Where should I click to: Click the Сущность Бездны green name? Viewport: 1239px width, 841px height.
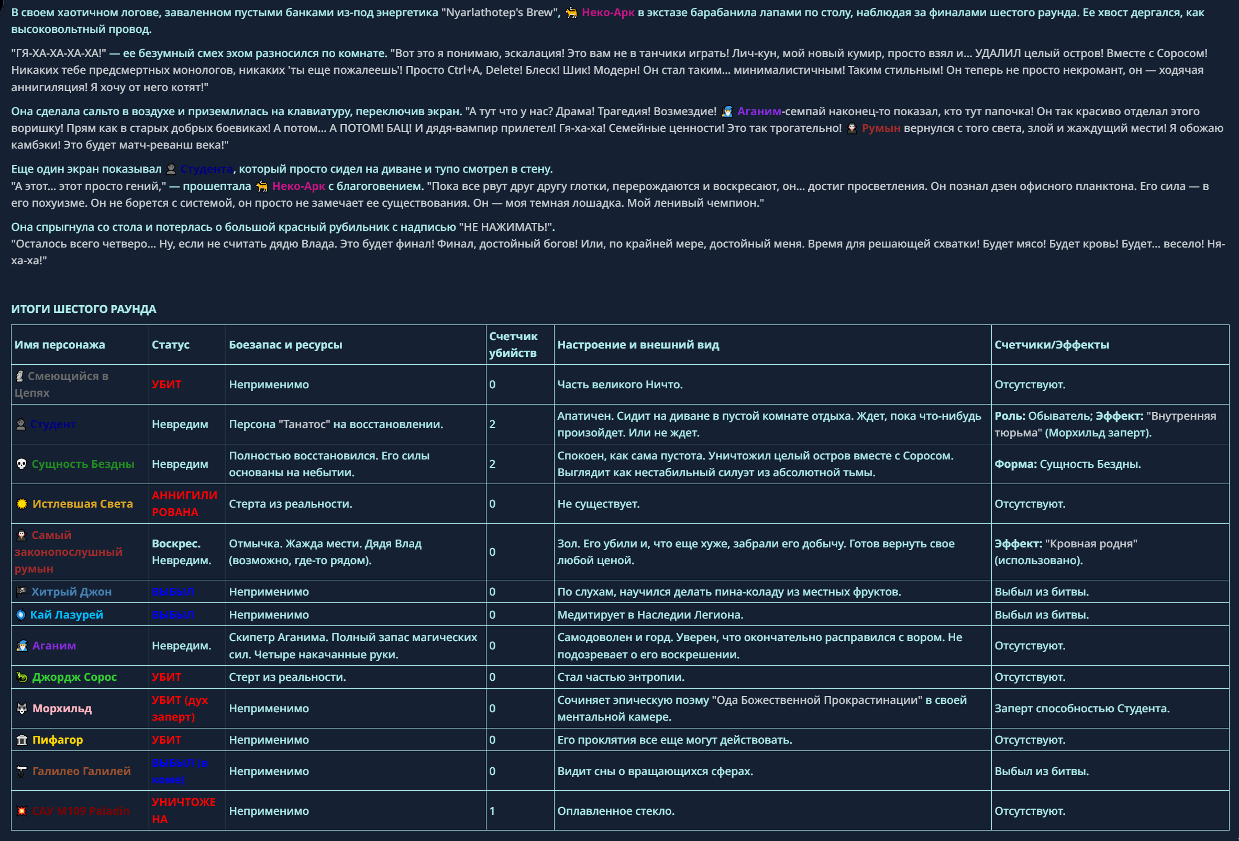pyautogui.click(x=83, y=464)
